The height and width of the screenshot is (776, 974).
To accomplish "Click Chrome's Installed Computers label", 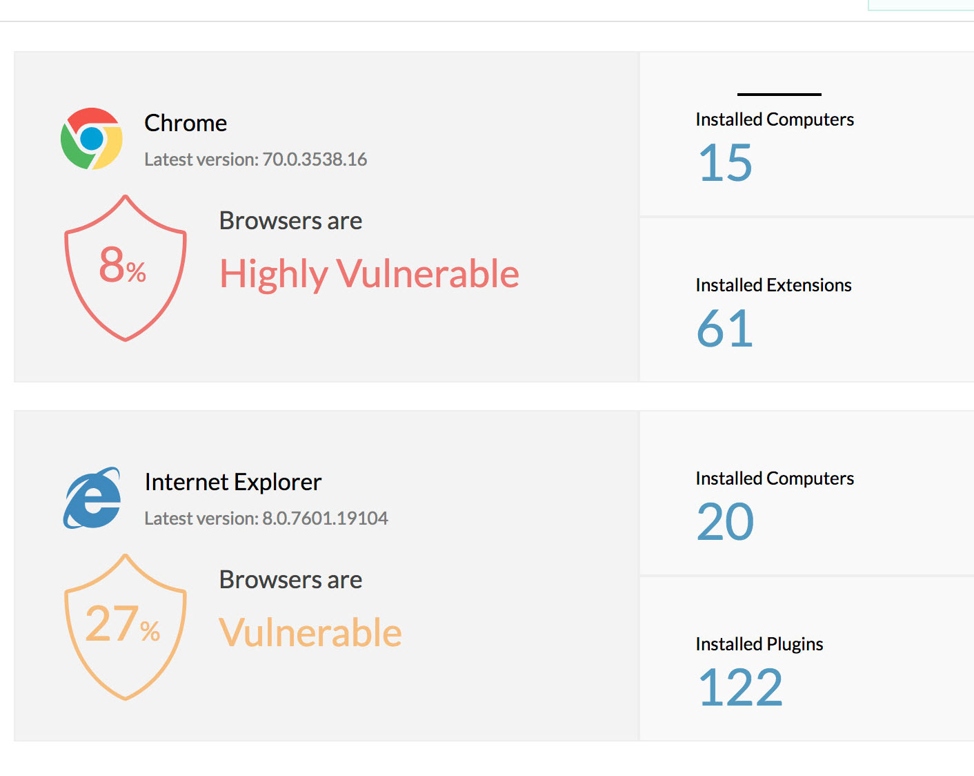I will [x=775, y=119].
